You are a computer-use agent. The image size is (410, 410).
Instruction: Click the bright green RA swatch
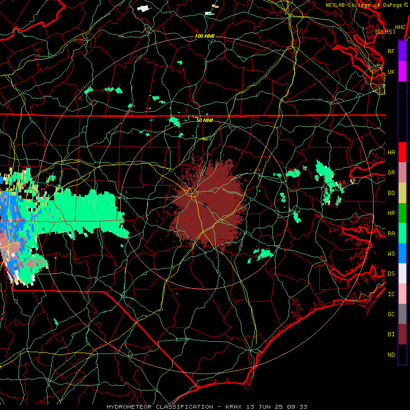pos(402,233)
